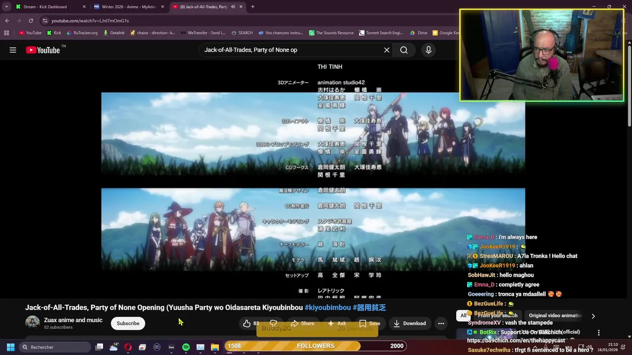
Task: Open Task View on the taskbar
Action: 99,347
